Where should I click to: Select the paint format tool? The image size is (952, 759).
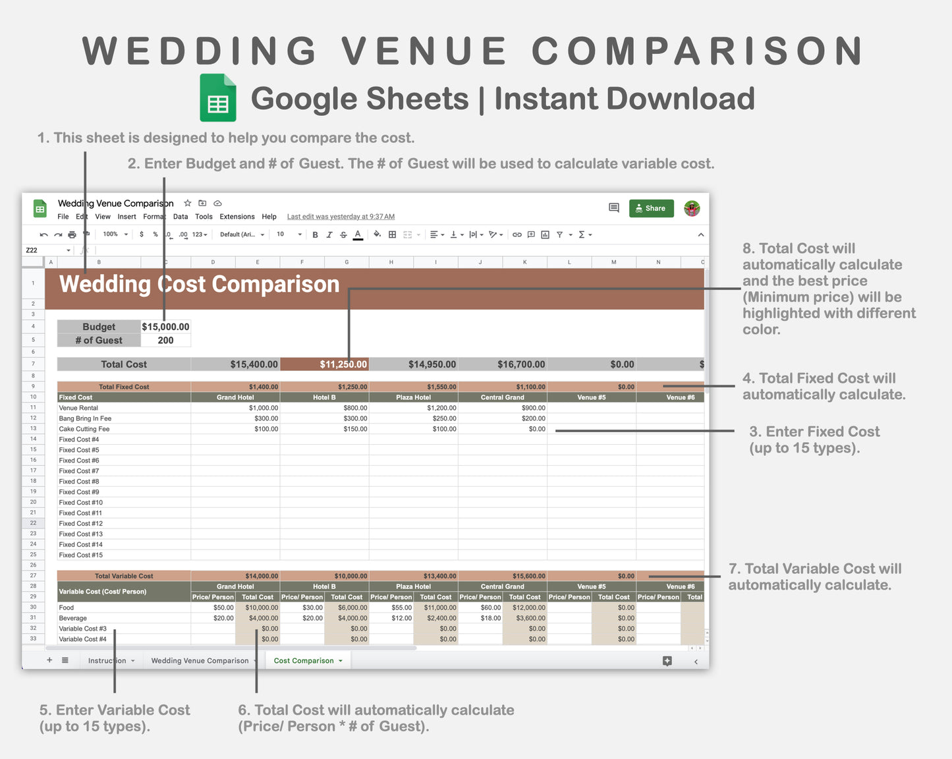tap(85, 234)
